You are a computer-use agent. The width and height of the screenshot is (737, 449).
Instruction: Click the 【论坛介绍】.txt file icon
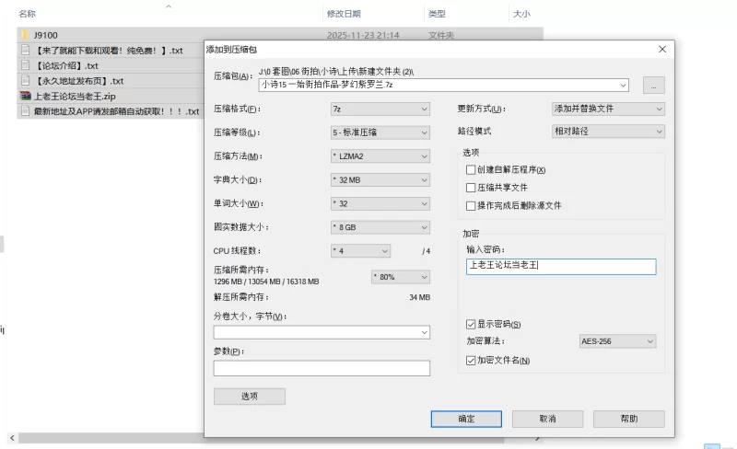[25, 65]
